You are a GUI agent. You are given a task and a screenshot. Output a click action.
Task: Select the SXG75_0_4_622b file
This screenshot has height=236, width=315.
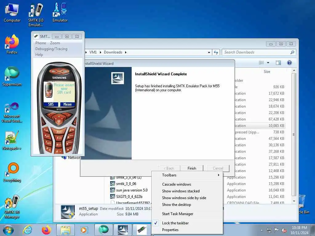(129, 196)
